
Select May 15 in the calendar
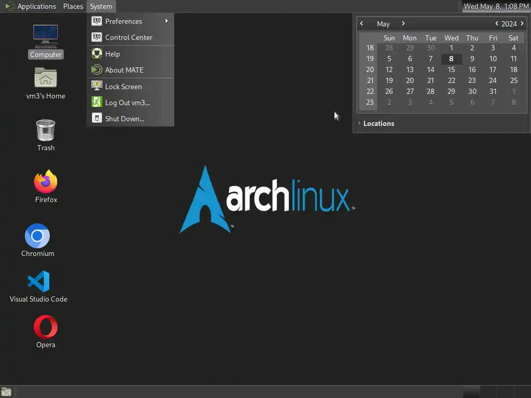tap(451, 69)
